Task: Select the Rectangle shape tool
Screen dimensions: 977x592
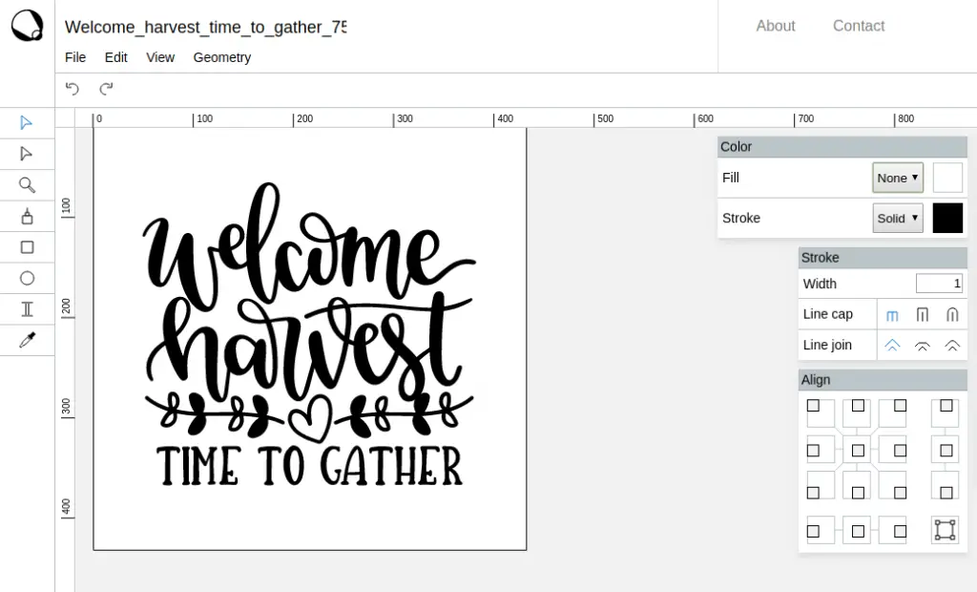Action: click(27, 247)
